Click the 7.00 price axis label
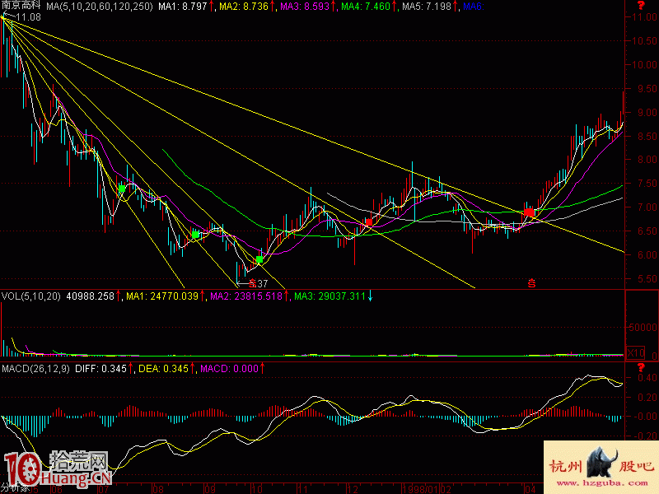The image size is (659, 494). point(647,207)
